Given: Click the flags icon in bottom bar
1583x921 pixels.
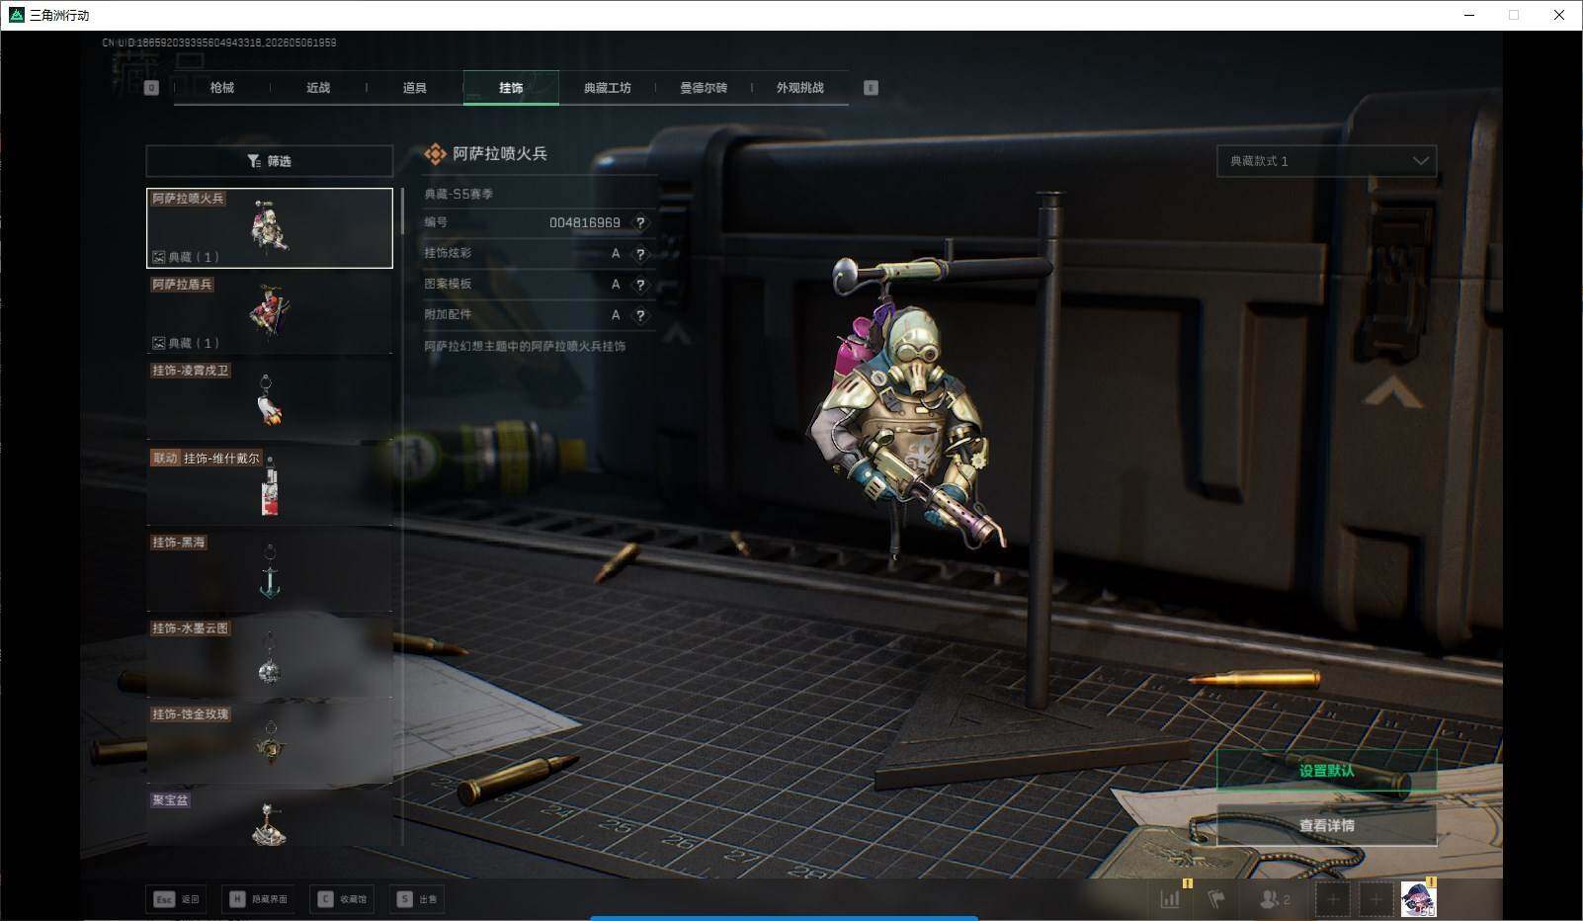Looking at the screenshot, I should coord(1216,899).
